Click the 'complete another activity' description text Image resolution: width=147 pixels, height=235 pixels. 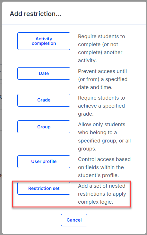coord(101,48)
